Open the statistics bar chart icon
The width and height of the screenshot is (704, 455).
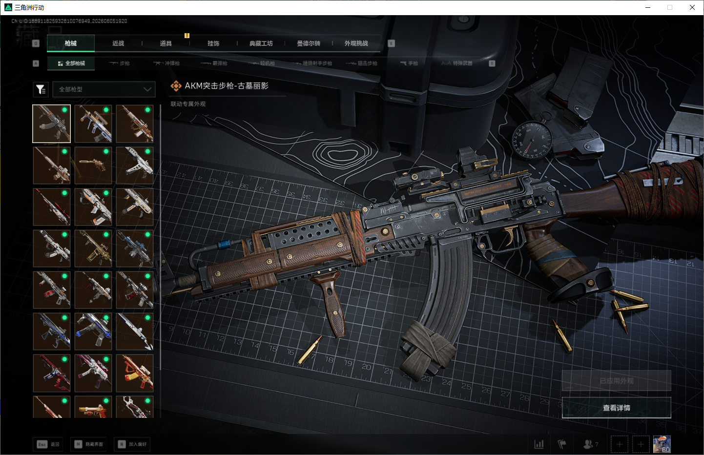click(x=539, y=444)
